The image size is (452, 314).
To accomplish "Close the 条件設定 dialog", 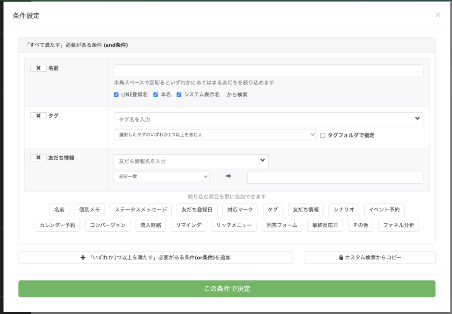I will pyautogui.click(x=437, y=15).
